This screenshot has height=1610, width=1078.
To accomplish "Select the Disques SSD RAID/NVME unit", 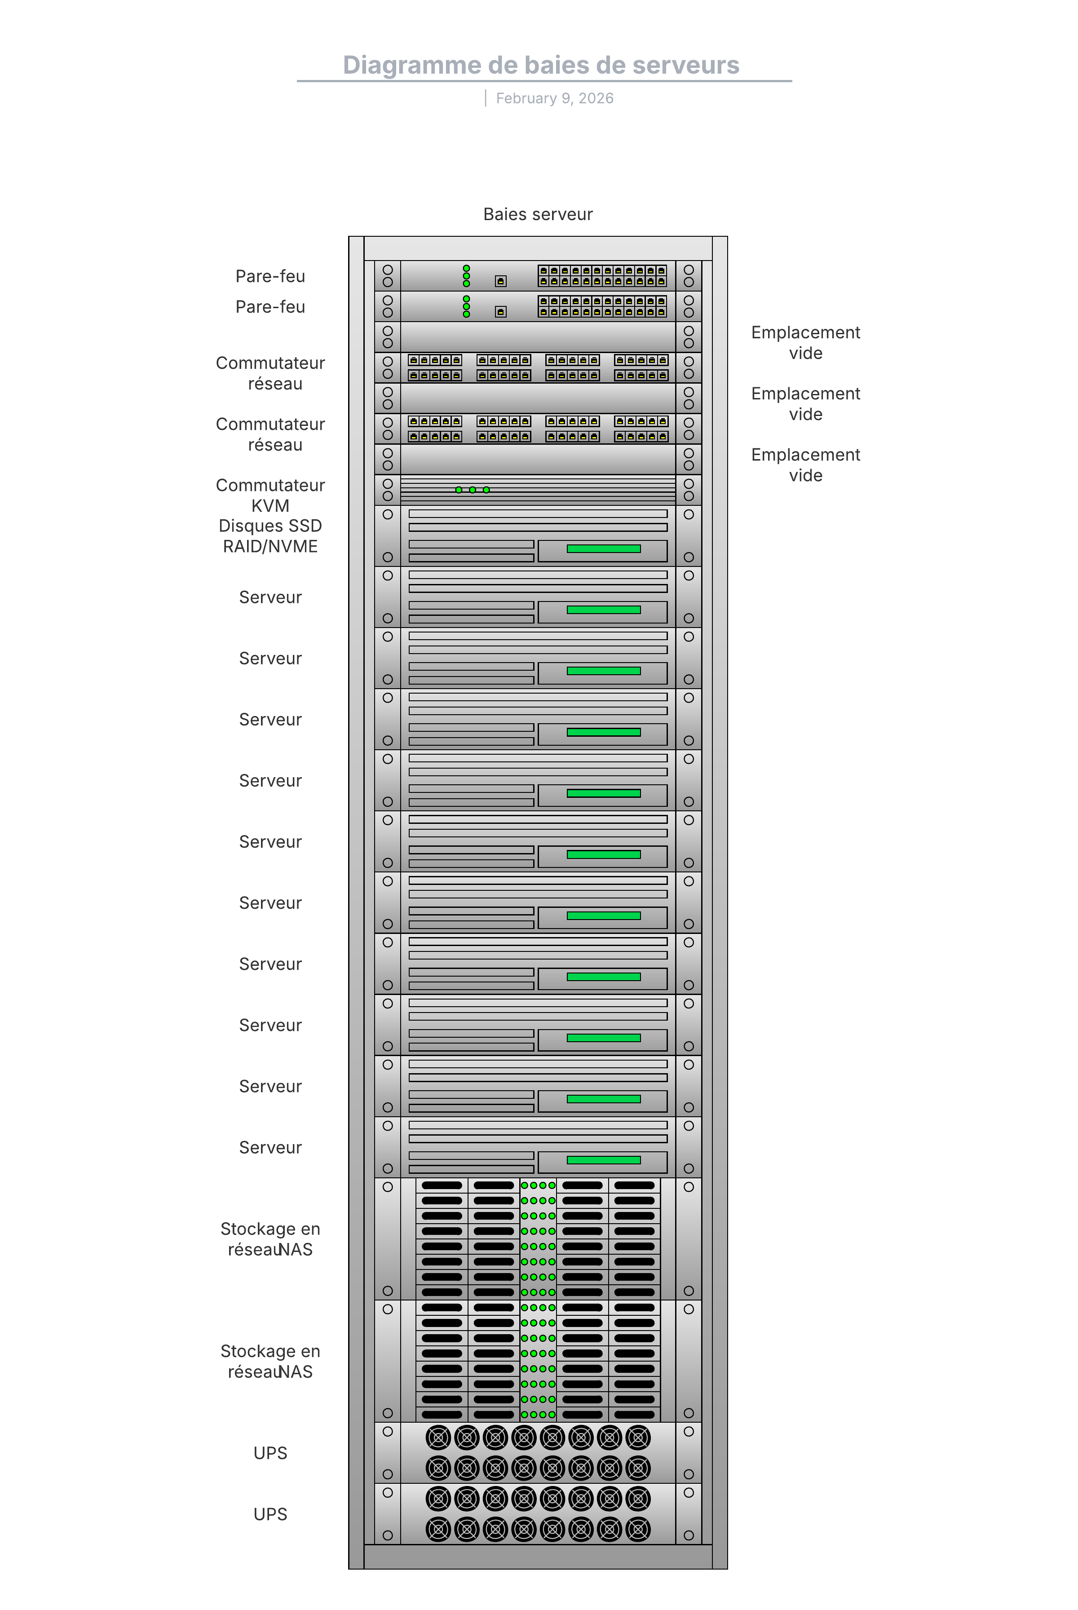I will [538, 535].
